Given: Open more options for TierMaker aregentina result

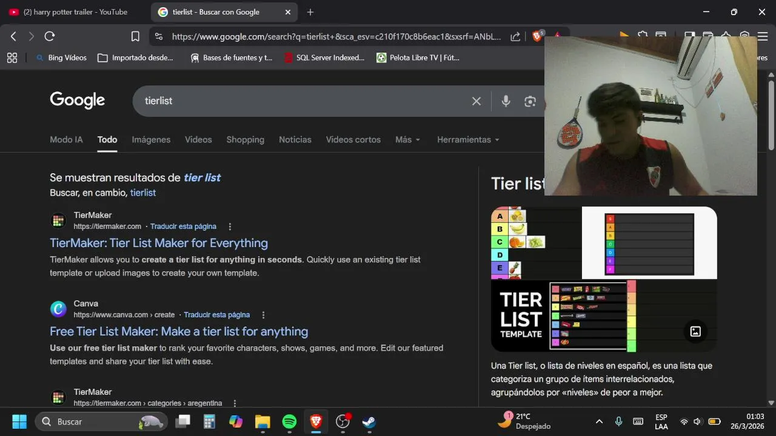Looking at the screenshot, I should (235, 403).
